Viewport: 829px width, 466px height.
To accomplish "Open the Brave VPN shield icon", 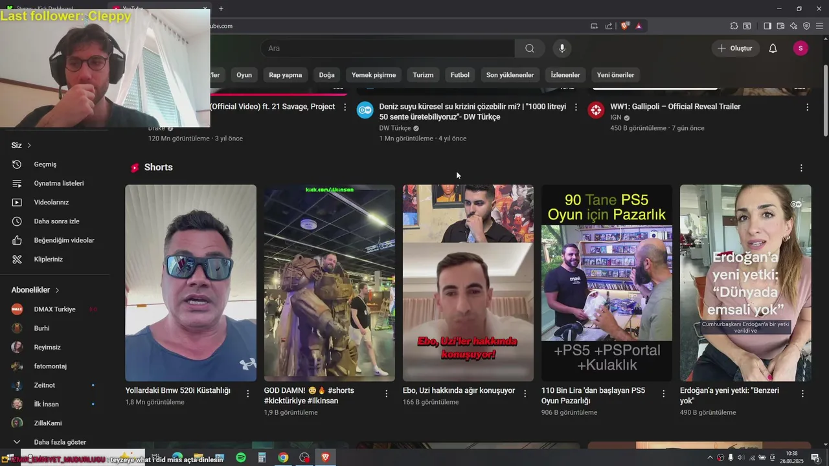I will pyautogui.click(x=806, y=26).
